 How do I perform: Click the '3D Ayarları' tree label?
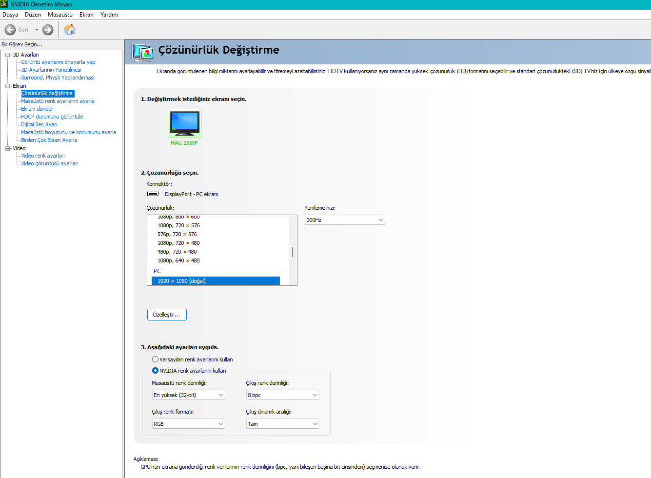point(26,55)
